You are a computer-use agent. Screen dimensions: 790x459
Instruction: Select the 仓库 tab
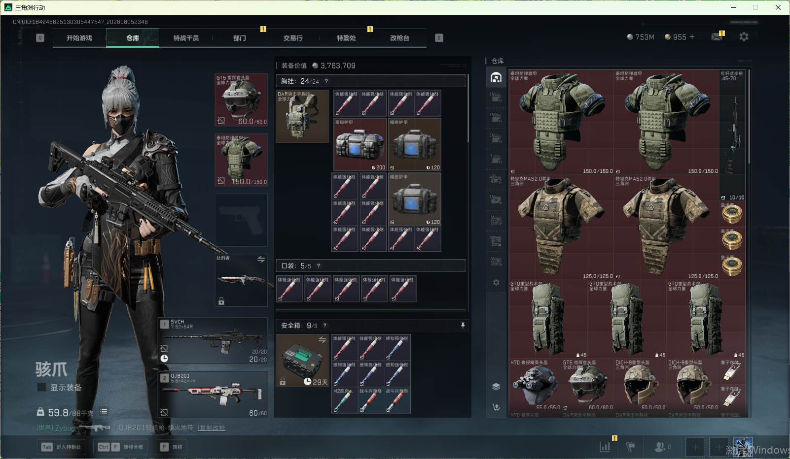click(x=133, y=38)
